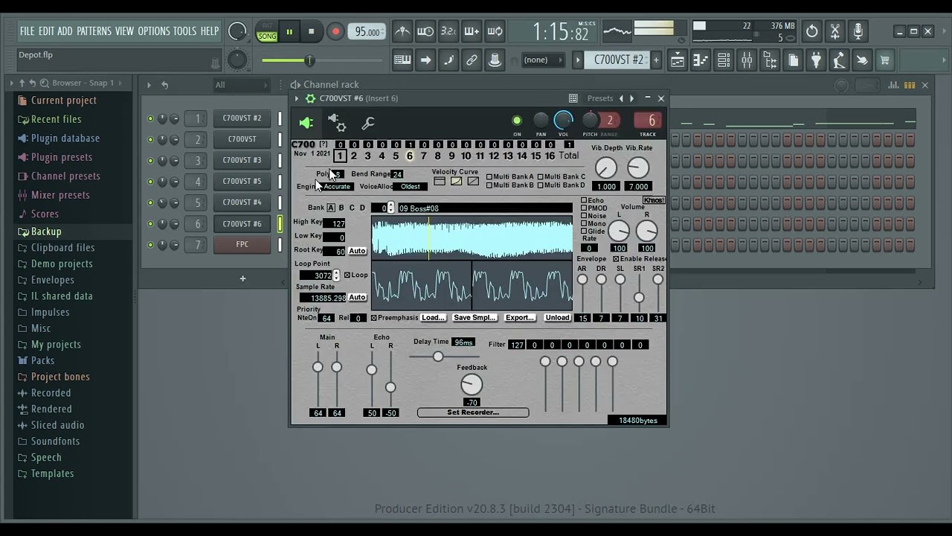Click the Feedback knob
The image size is (952, 536).
click(x=472, y=385)
